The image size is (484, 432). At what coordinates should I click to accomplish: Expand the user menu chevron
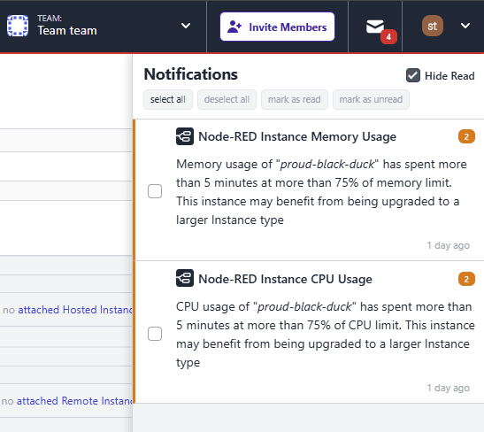(465, 26)
